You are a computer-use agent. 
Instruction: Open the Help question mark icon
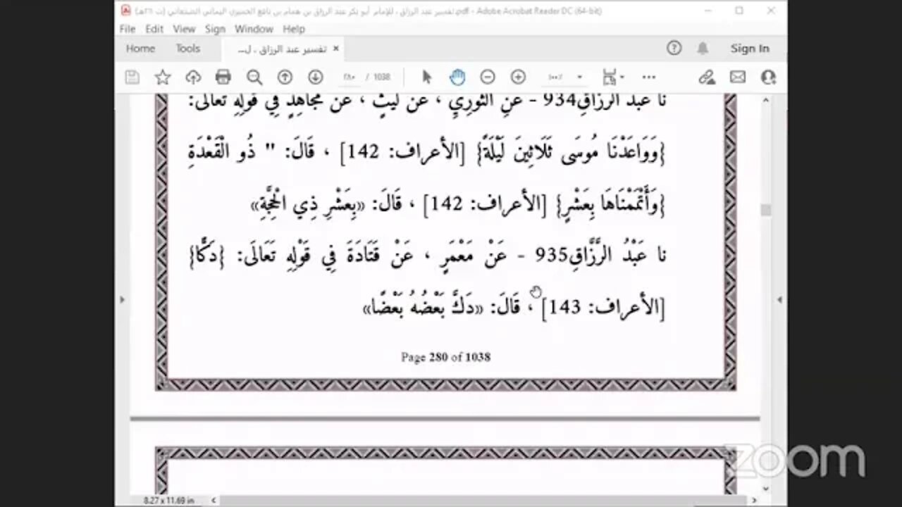(674, 49)
